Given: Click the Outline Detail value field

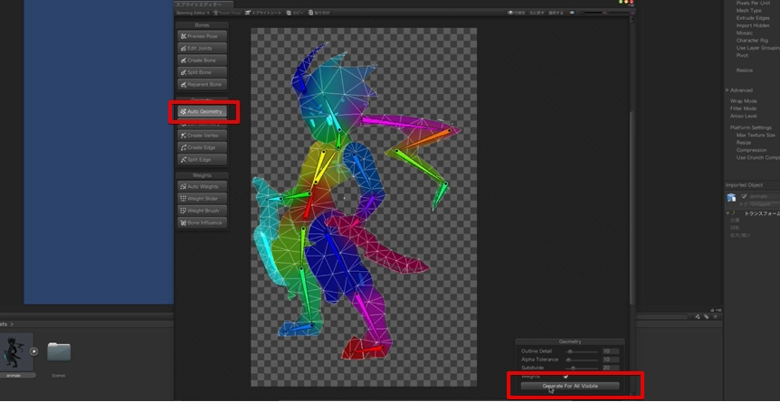Looking at the screenshot, I should tap(611, 351).
